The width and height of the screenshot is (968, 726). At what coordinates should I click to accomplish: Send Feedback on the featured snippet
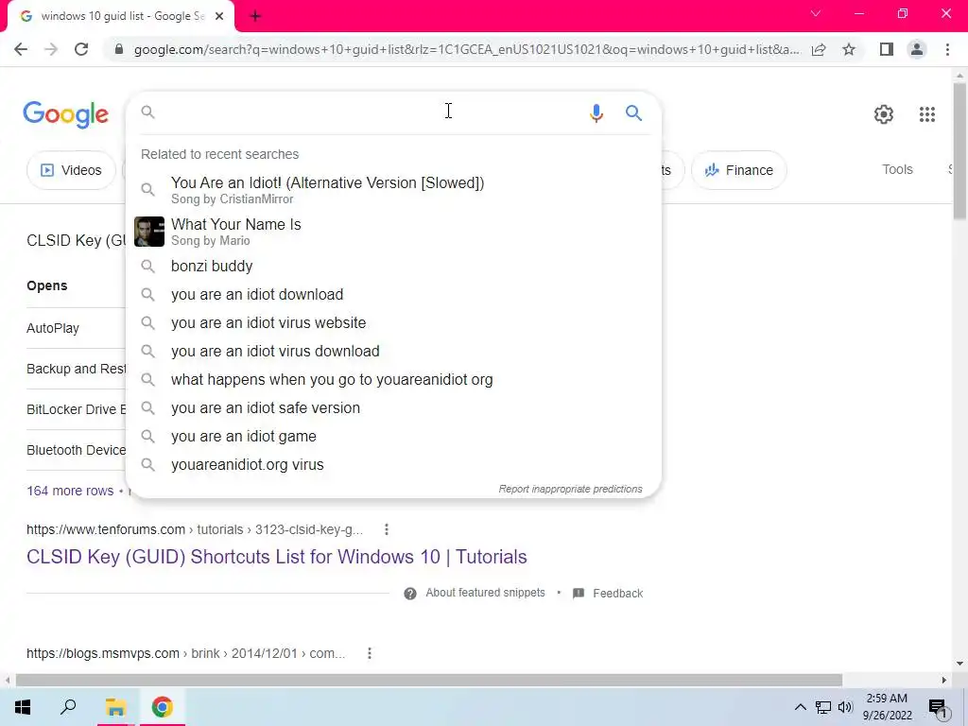click(x=608, y=594)
